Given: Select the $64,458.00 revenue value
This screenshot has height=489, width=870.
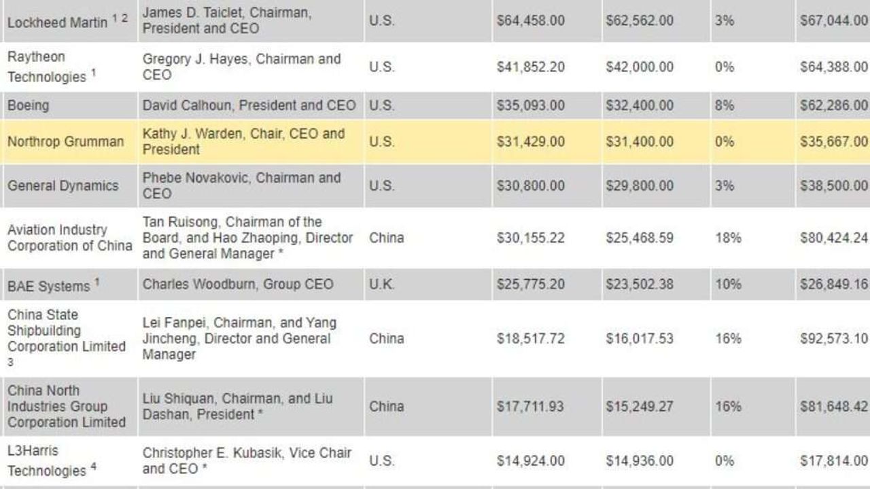Looking at the screenshot, I should (530, 21).
